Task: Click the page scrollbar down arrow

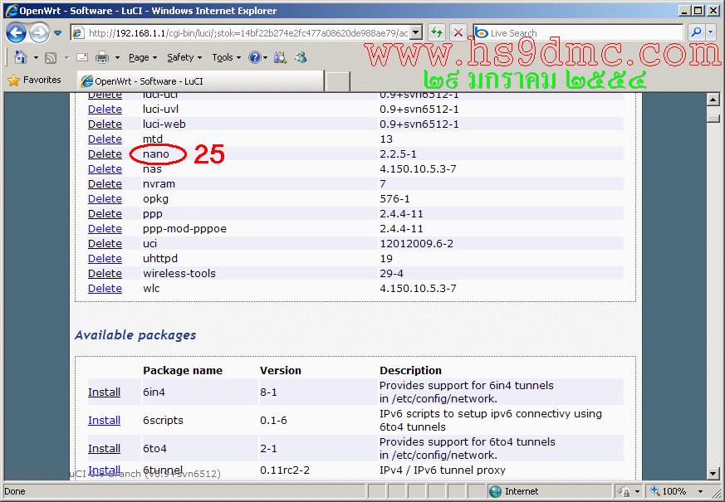Action: point(713,473)
